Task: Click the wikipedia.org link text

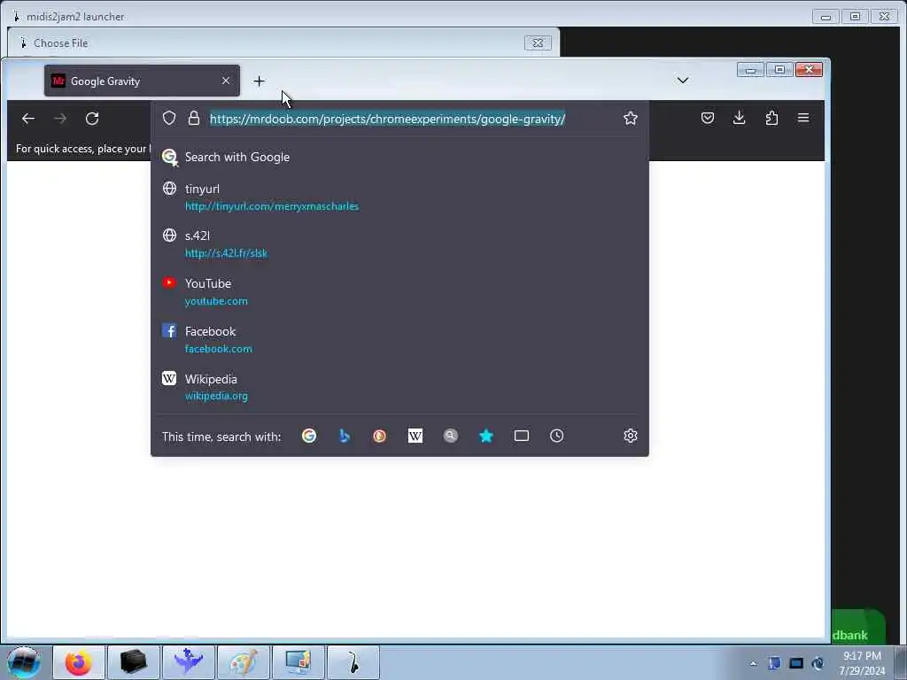Action: pos(216,396)
